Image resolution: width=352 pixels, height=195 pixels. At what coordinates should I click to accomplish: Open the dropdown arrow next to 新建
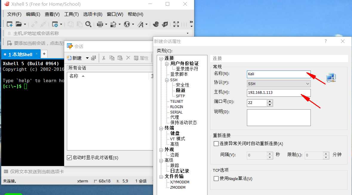point(87,58)
